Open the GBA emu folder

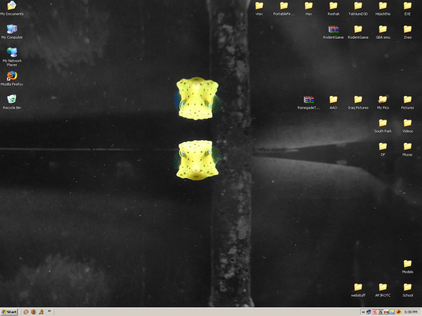pos(383,29)
